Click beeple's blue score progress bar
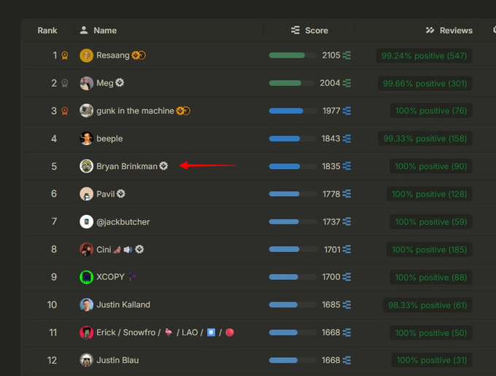The width and height of the screenshot is (496, 376). [x=292, y=138]
